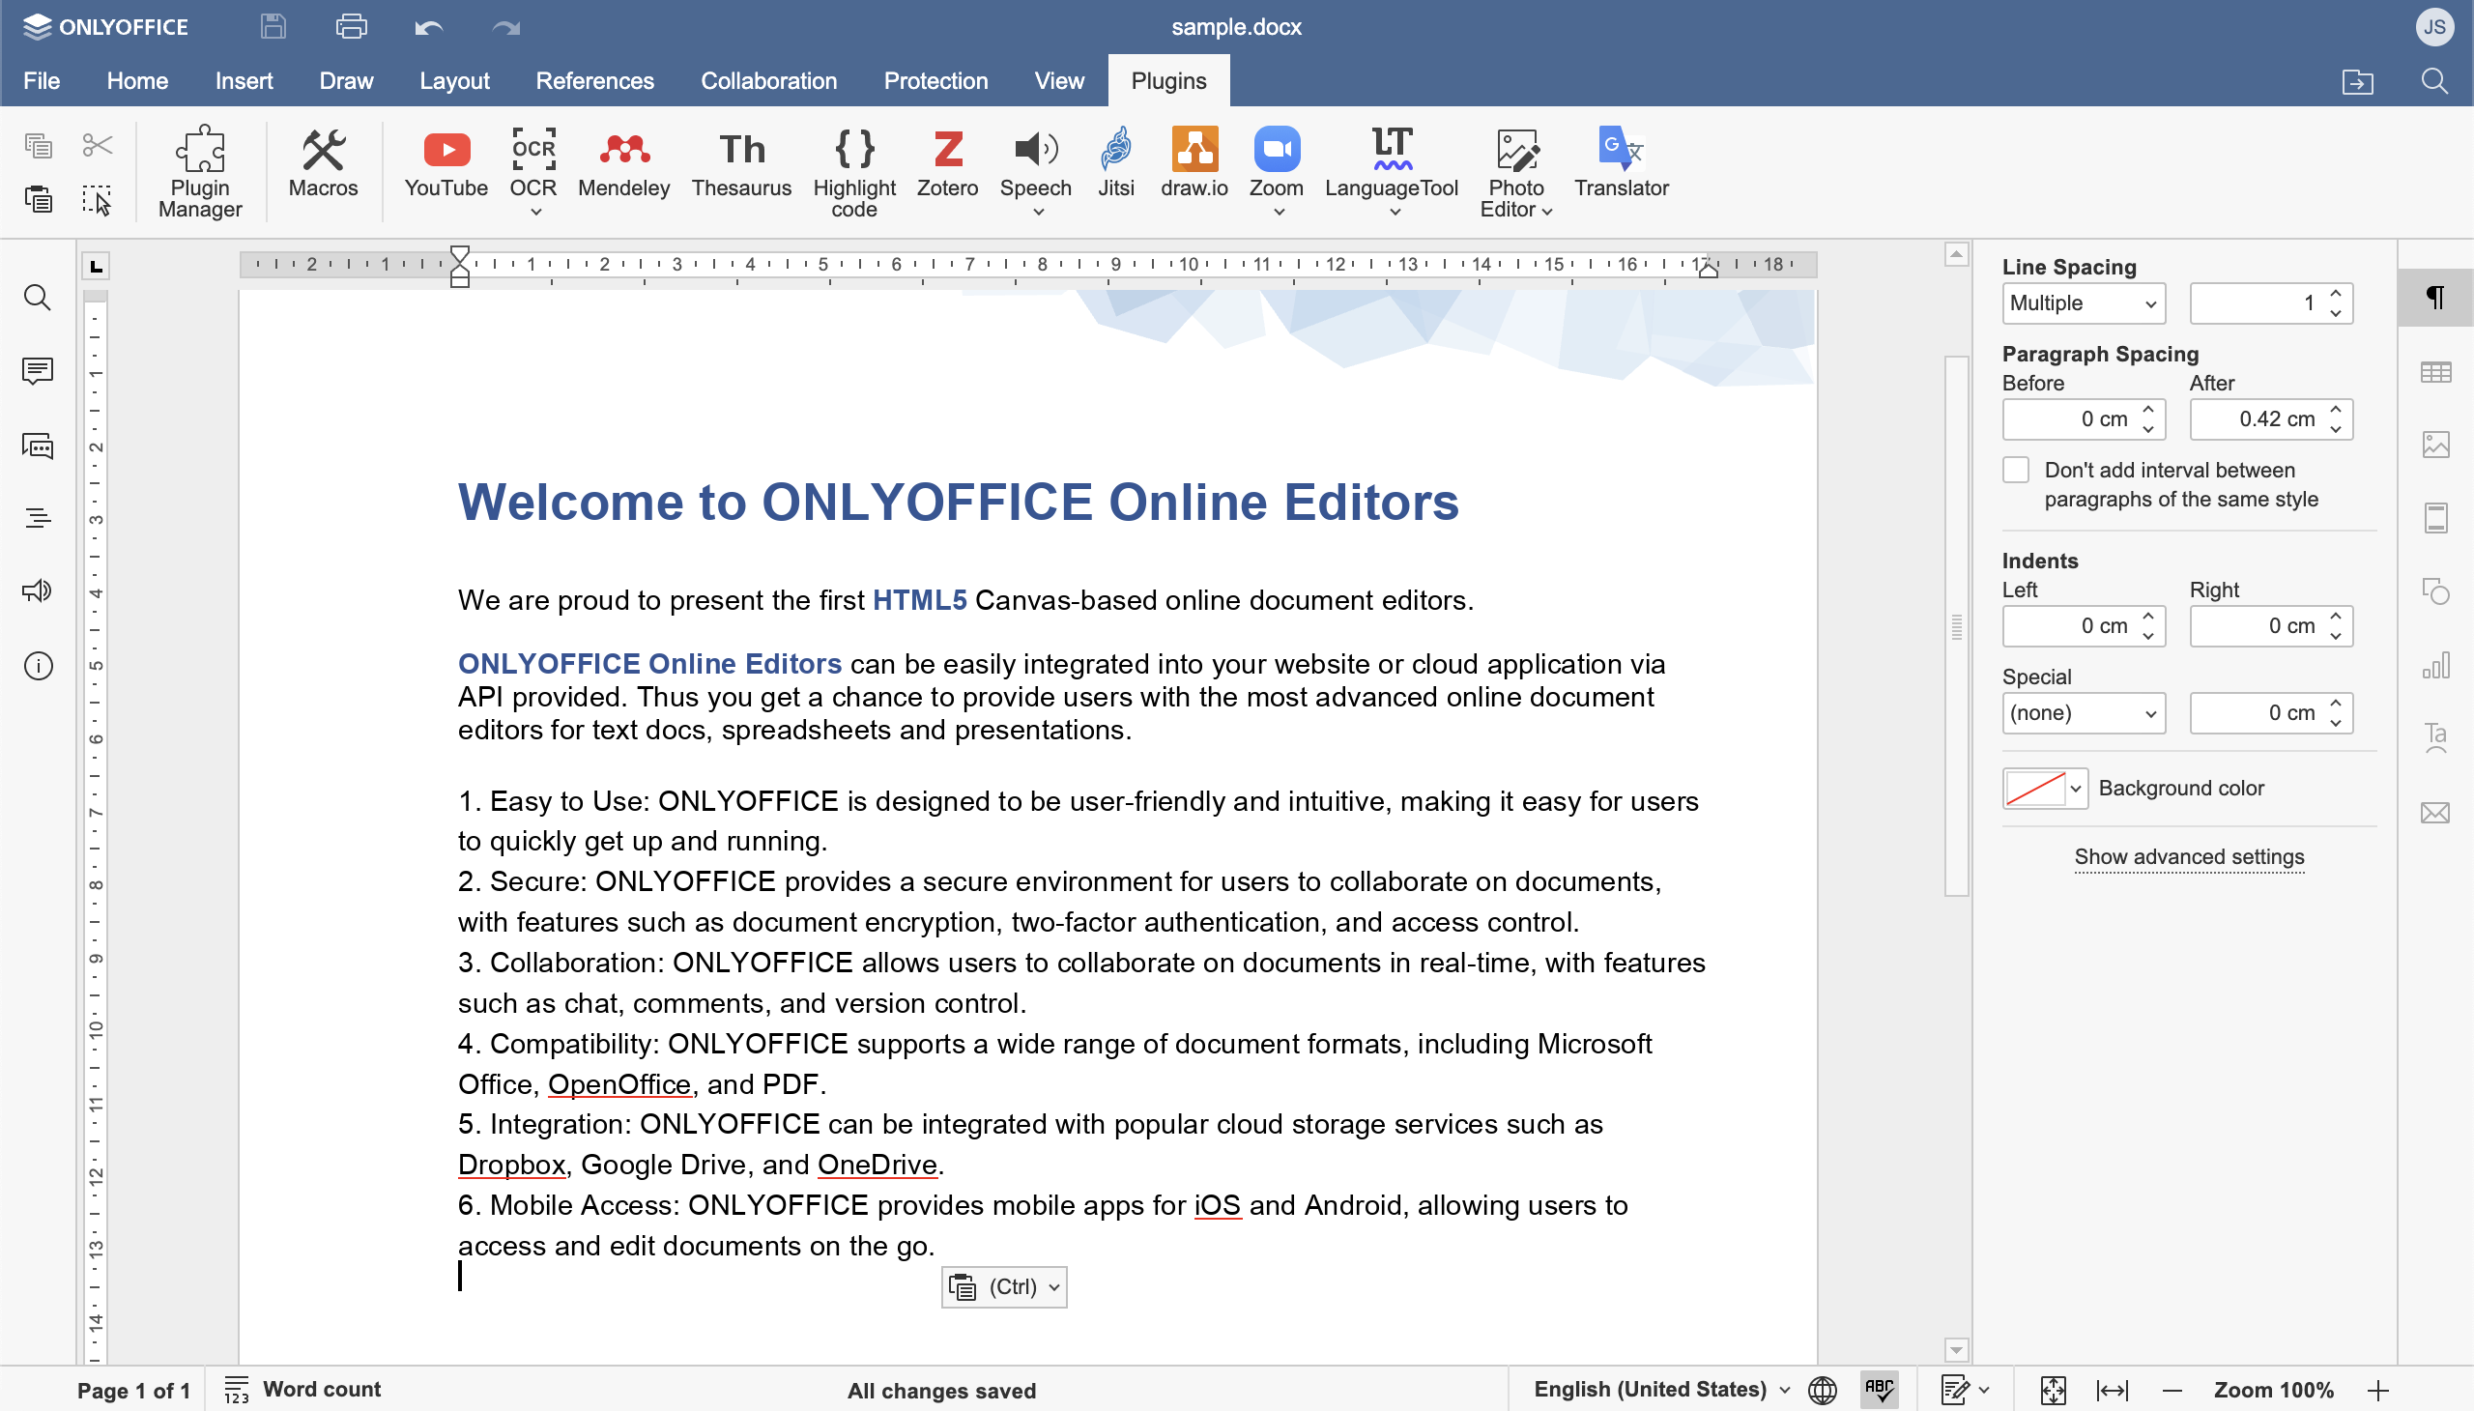Switch to the Insert tab

pos(244,81)
